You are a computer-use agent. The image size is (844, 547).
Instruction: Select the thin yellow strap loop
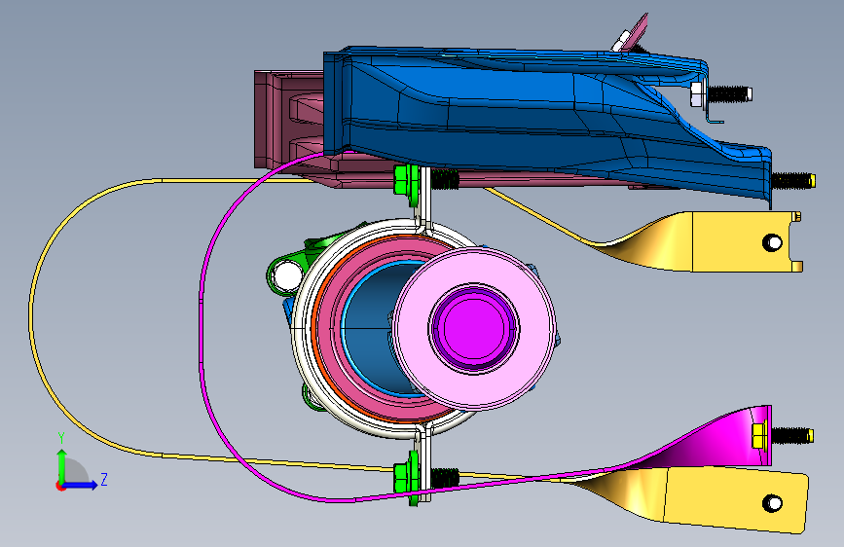click(x=31, y=317)
